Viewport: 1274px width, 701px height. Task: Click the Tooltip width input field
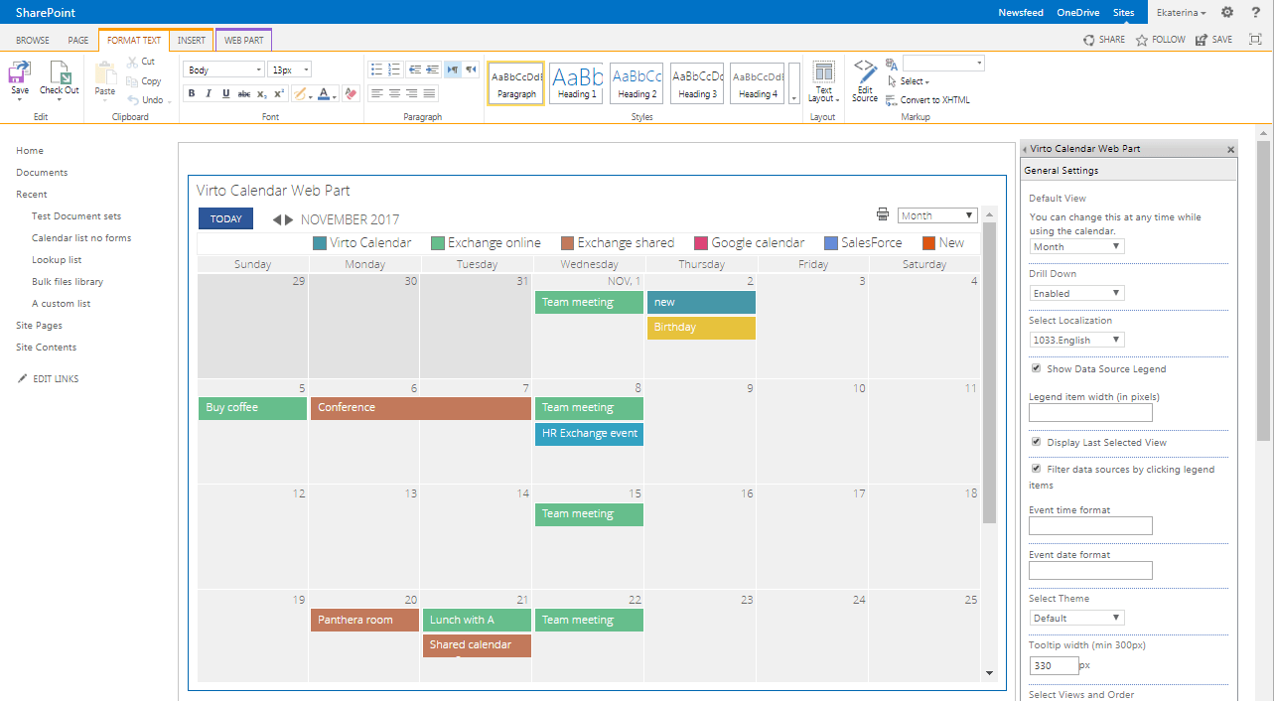click(x=1053, y=665)
